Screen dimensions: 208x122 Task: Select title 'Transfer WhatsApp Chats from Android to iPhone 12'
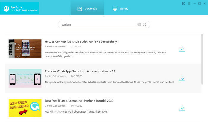pyautogui.click(x=80, y=71)
